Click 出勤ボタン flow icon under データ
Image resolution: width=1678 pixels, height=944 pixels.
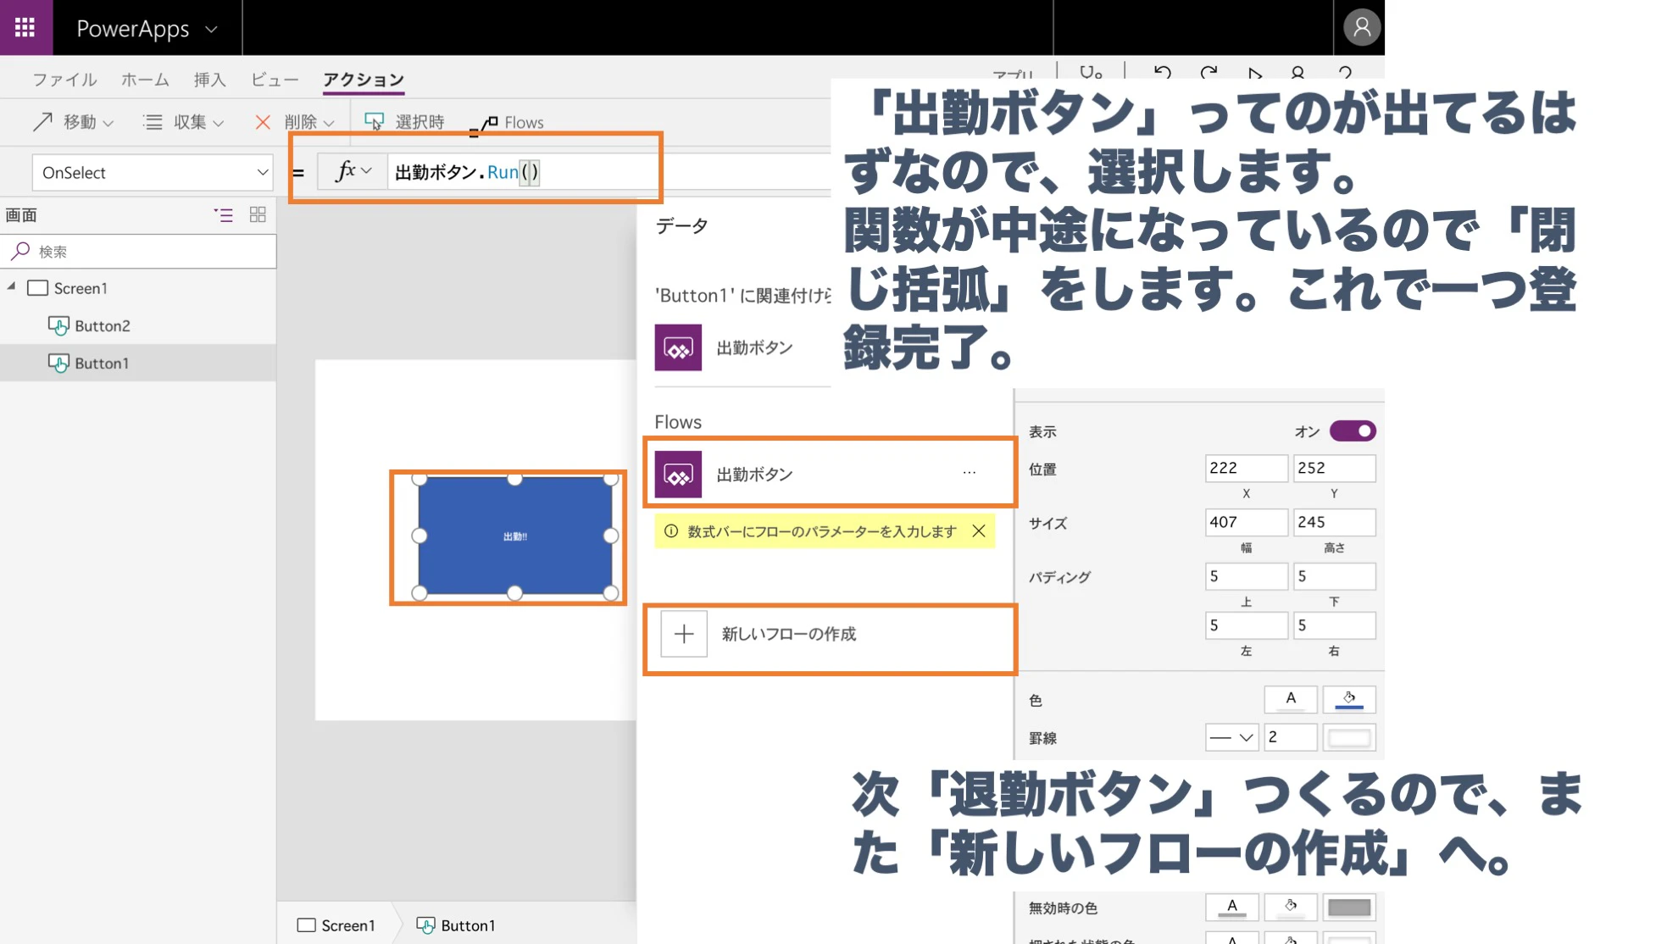[678, 347]
